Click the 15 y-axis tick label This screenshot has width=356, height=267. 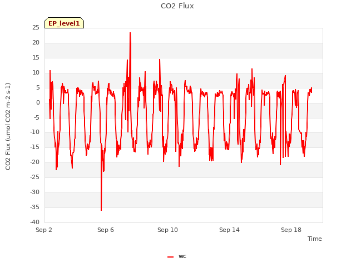[x=36, y=58]
